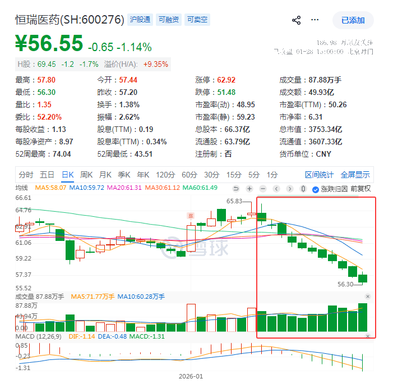Viewport: 393px width, 383px height.
Task: Close the volume indicator panel
Action: point(368,297)
